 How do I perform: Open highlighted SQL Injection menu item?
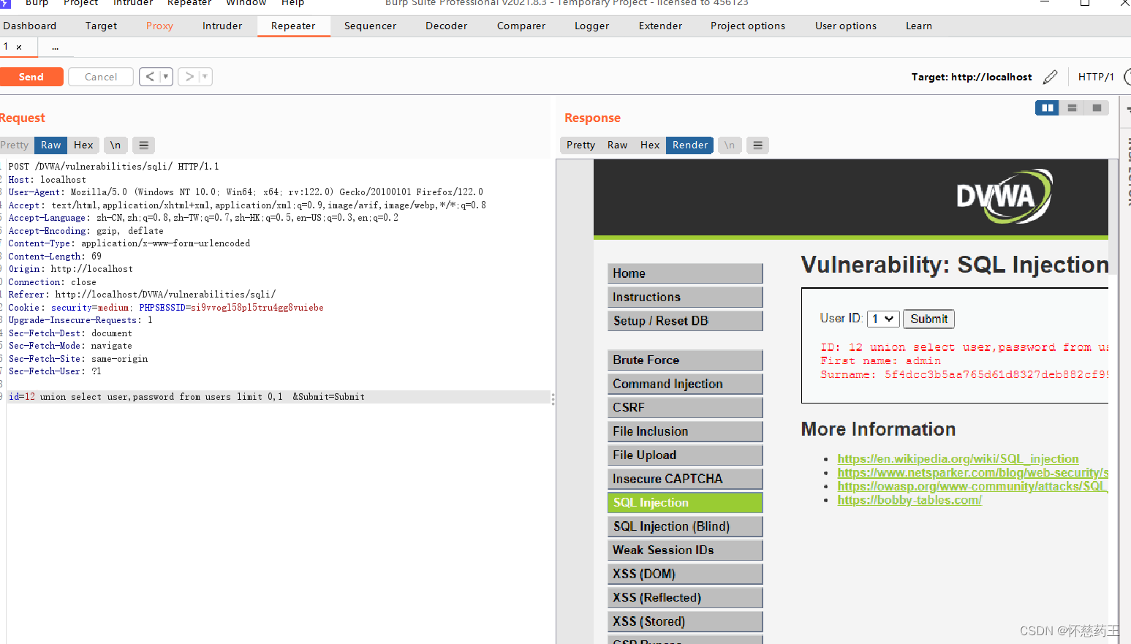(685, 502)
